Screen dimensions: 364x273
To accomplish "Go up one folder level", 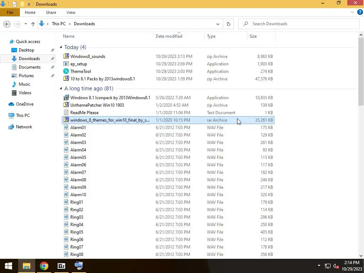I will [x=33, y=24].
